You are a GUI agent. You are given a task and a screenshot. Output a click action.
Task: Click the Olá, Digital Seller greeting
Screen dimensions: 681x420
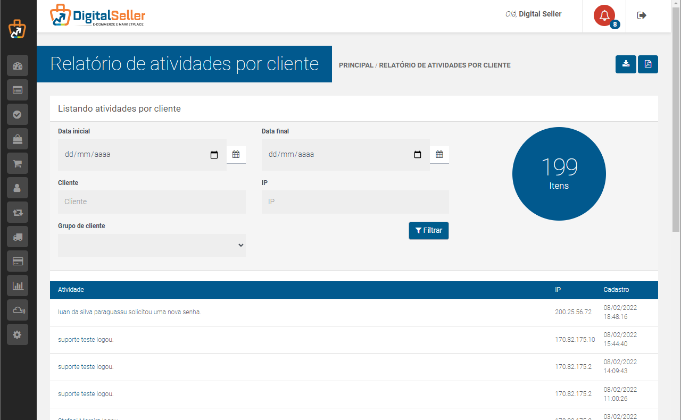pos(533,14)
